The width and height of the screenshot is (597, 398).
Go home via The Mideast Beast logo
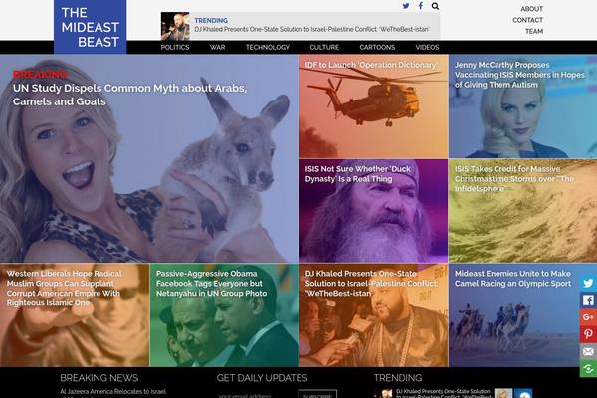click(91, 27)
